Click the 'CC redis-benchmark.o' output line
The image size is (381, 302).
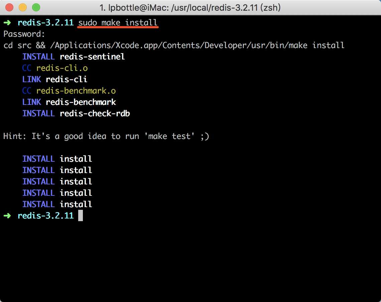[69, 91]
